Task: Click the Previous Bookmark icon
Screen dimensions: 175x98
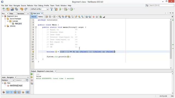Action: click(x=76, y=17)
